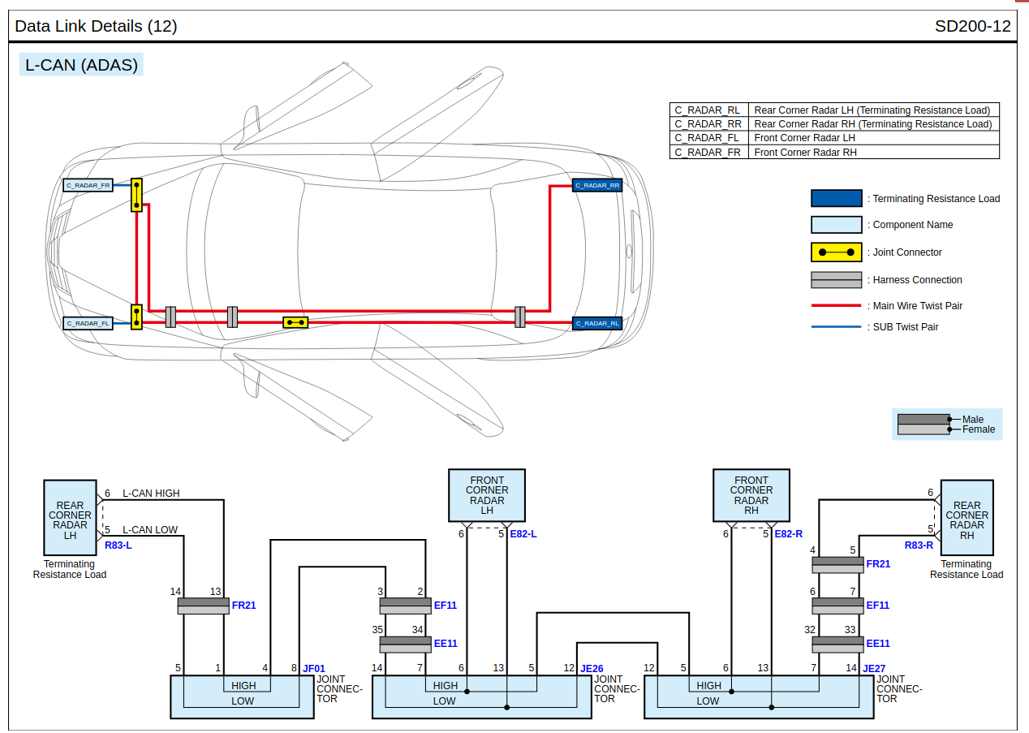Click the 'E82-R' connector label
The height and width of the screenshot is (733, 1029).
click(x=788, y=534)
